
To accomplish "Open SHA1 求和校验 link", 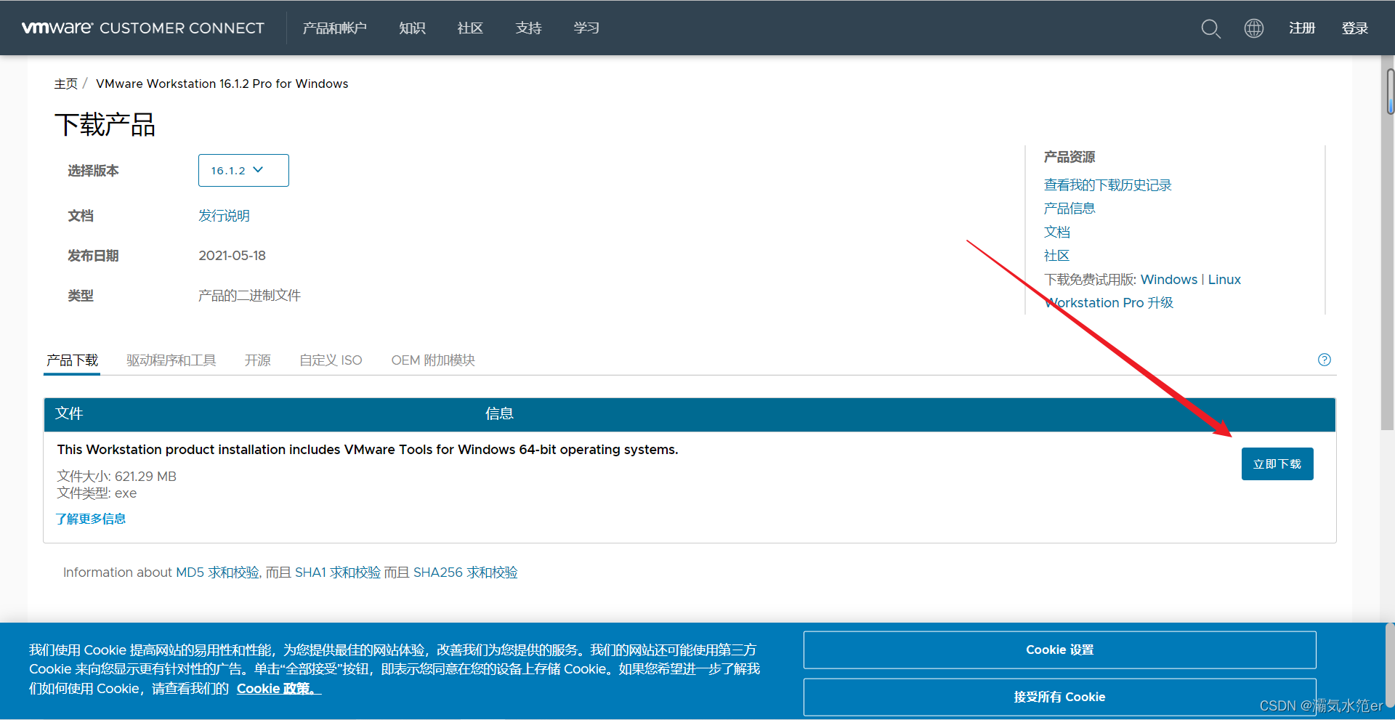I will tap(338, 573).
